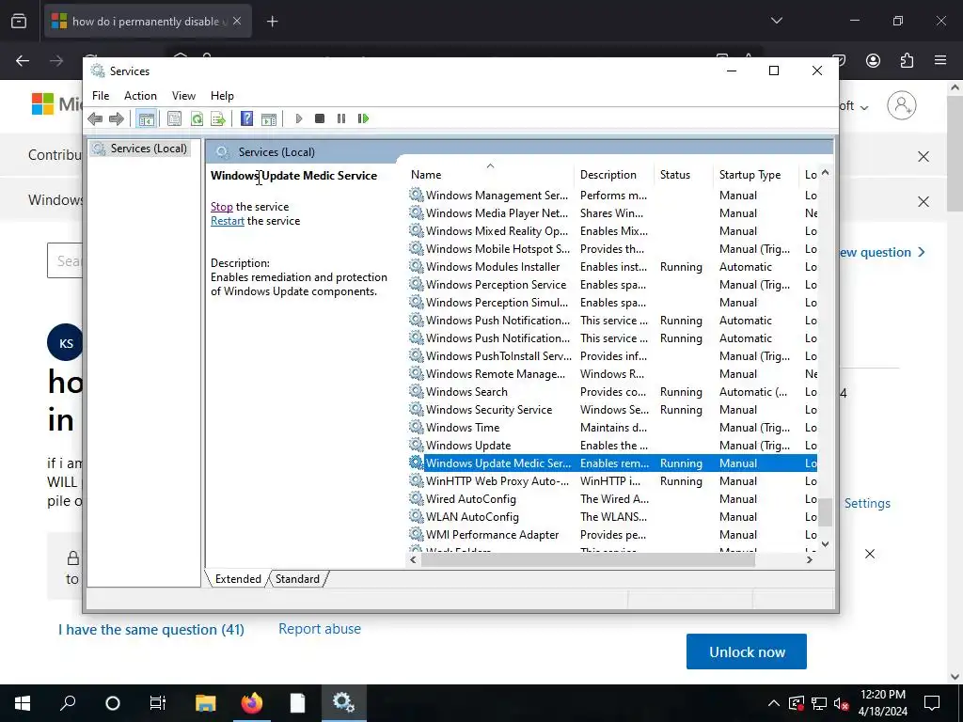Switch to the Extended tab
This screenshot has height=722, width=963.
238,579
